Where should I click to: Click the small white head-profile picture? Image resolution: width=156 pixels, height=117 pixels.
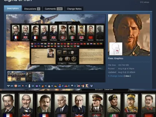point(116,49)
